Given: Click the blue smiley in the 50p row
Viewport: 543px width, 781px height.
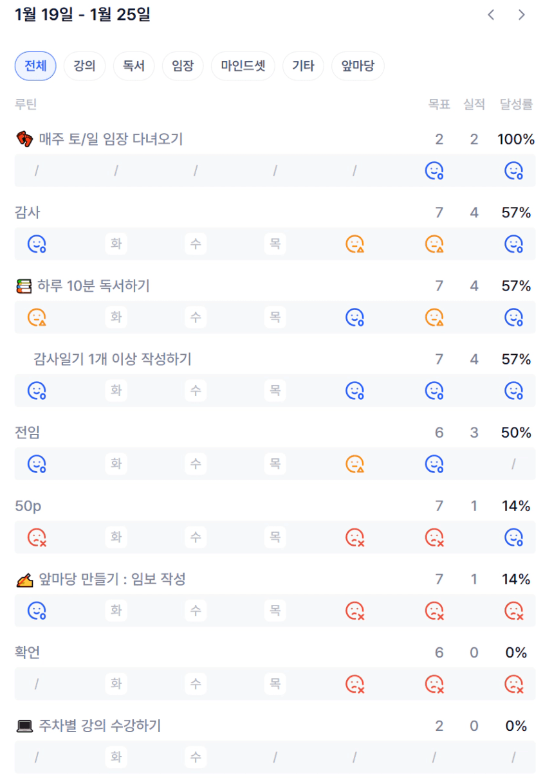Looking at the screenshot, I should coord(513,537).
